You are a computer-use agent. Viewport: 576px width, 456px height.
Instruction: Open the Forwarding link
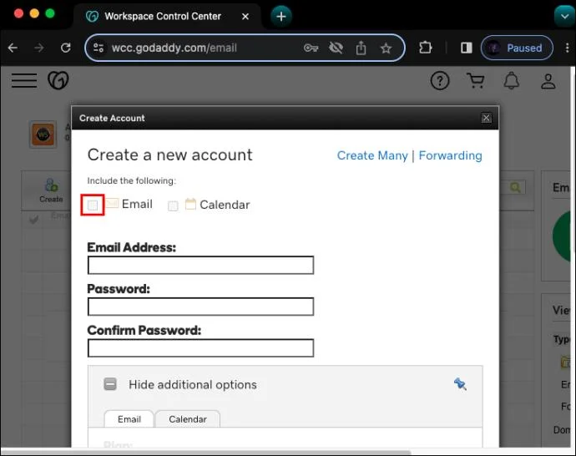451,155
